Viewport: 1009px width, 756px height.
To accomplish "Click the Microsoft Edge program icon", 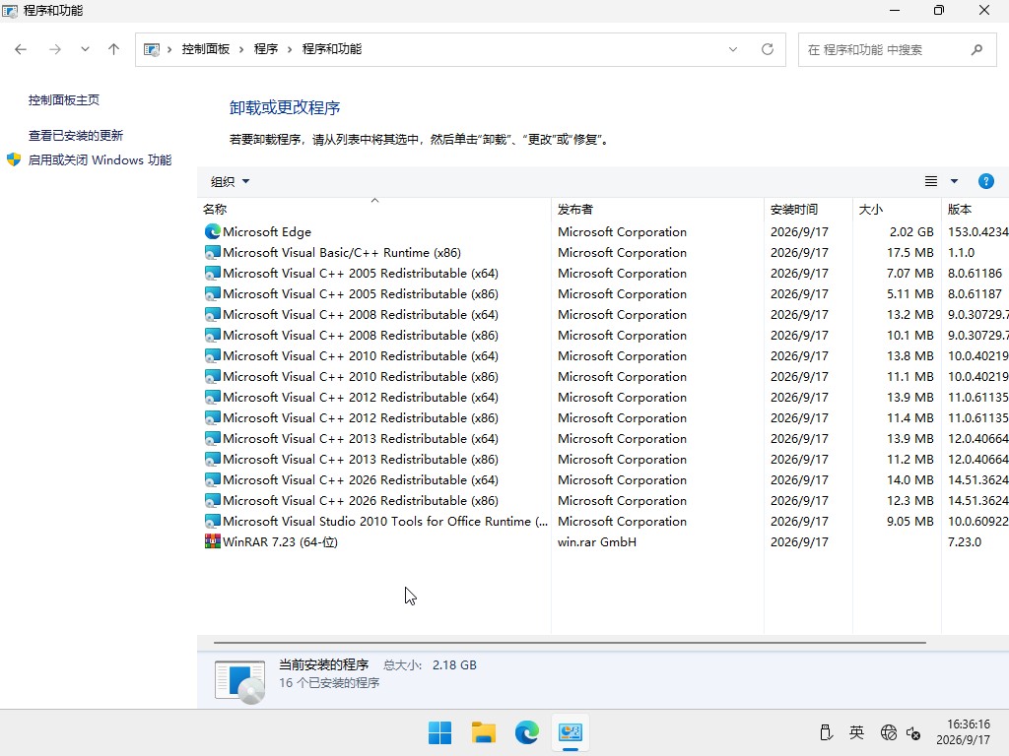I will click(x=213, y=231).
